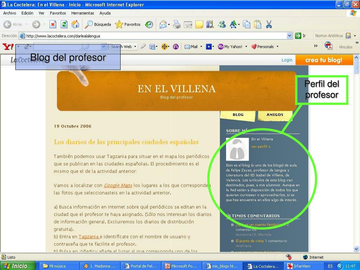Click the purple headphones Yahoo music icon
Screen dimensions: 360x270
coord(176,47)
